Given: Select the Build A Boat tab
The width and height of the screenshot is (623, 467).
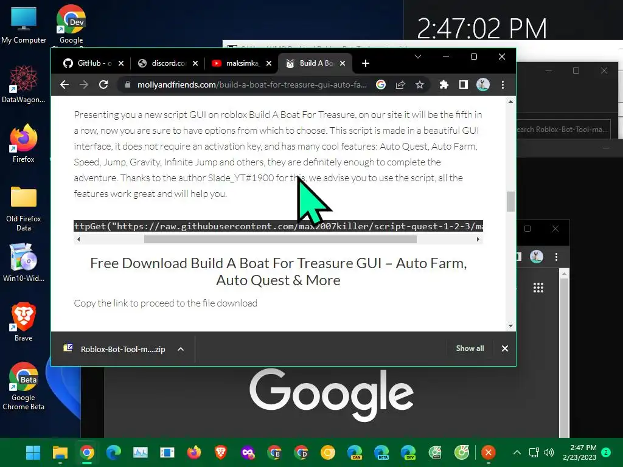Looking at the screenshot, I should pos(311,63).
